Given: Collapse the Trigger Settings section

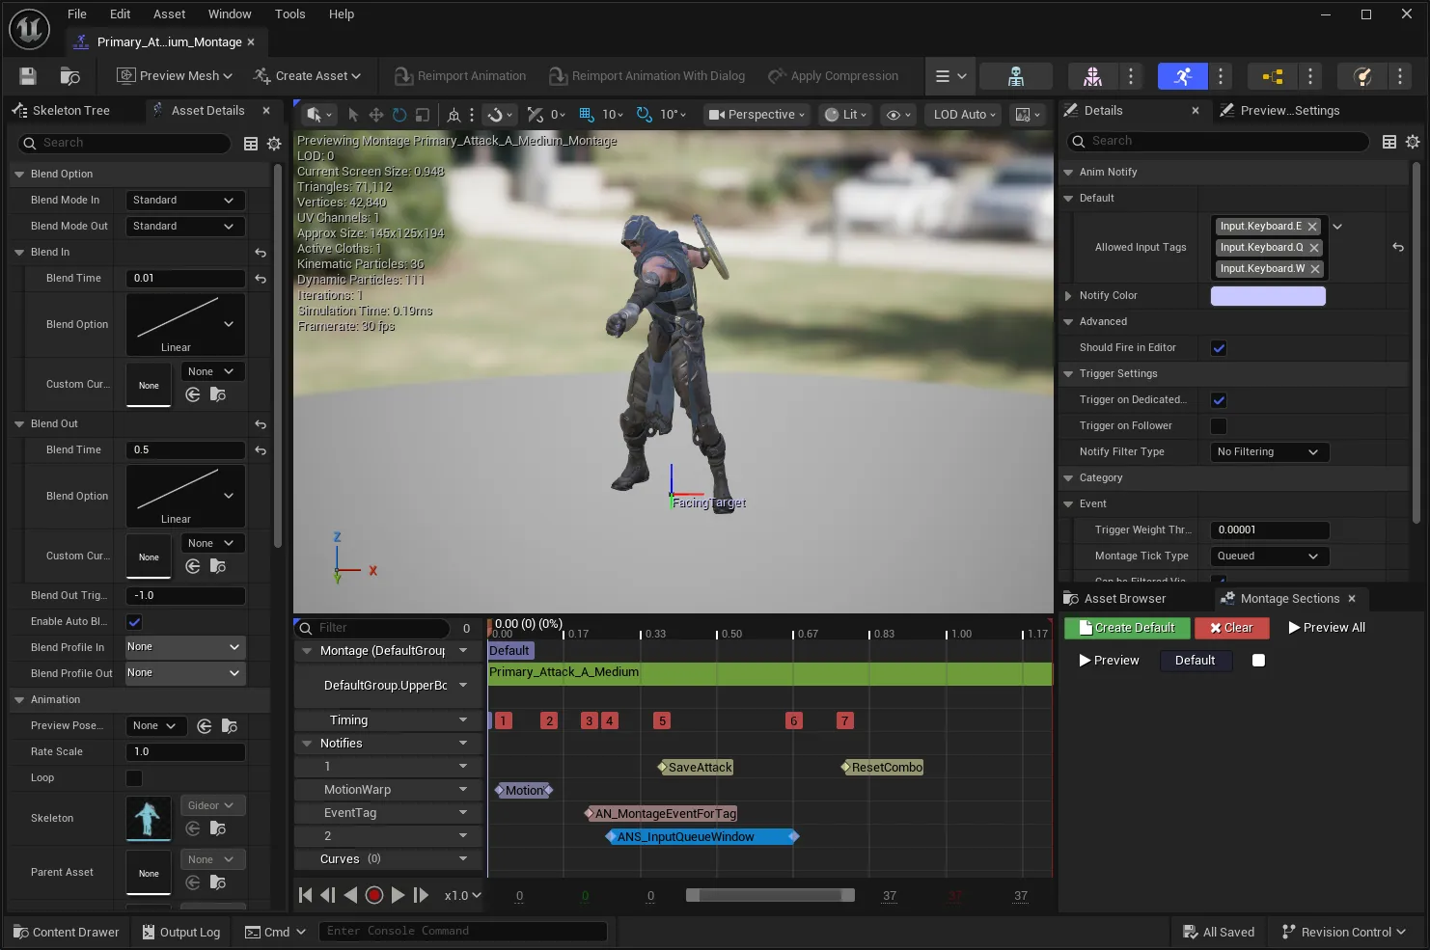Looking at the screenshot, I should [1068, 374].
